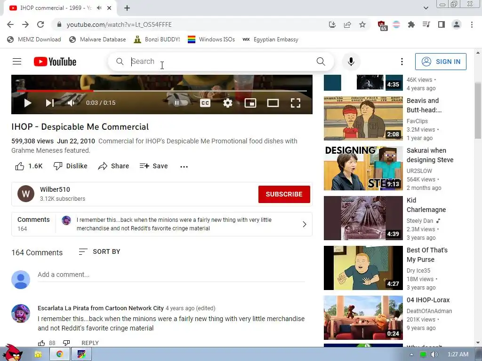The height and width of the screenshot is (361, 482).
Task: Like the video thumbs-up 1.6K
Action: pyautogui.click(x=29, y=166)
